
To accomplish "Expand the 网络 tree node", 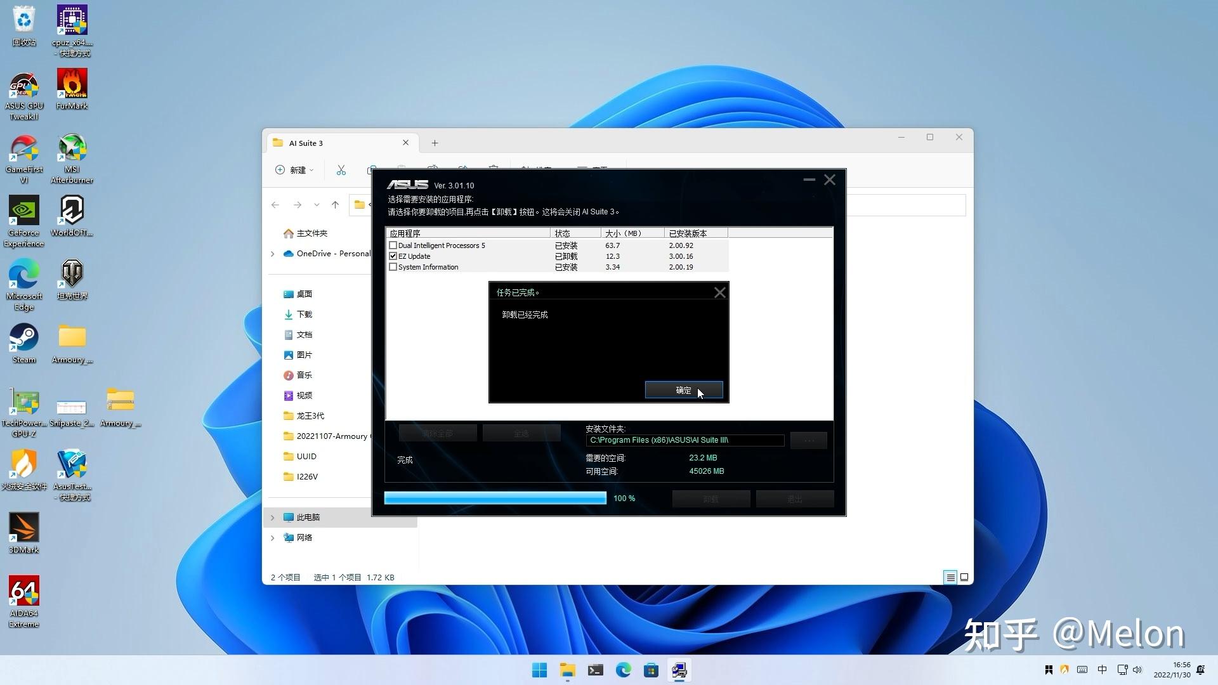I will click(273, 538).
